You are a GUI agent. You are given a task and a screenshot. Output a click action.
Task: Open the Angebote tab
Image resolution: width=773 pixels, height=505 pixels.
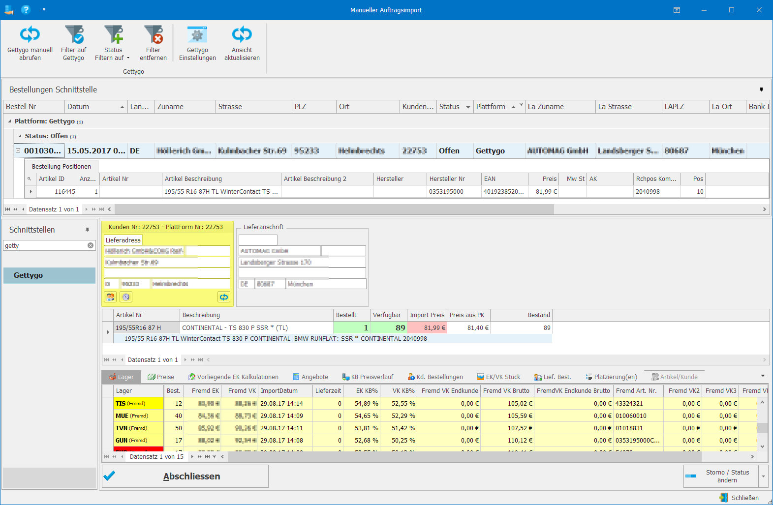(x=310, y=377)
